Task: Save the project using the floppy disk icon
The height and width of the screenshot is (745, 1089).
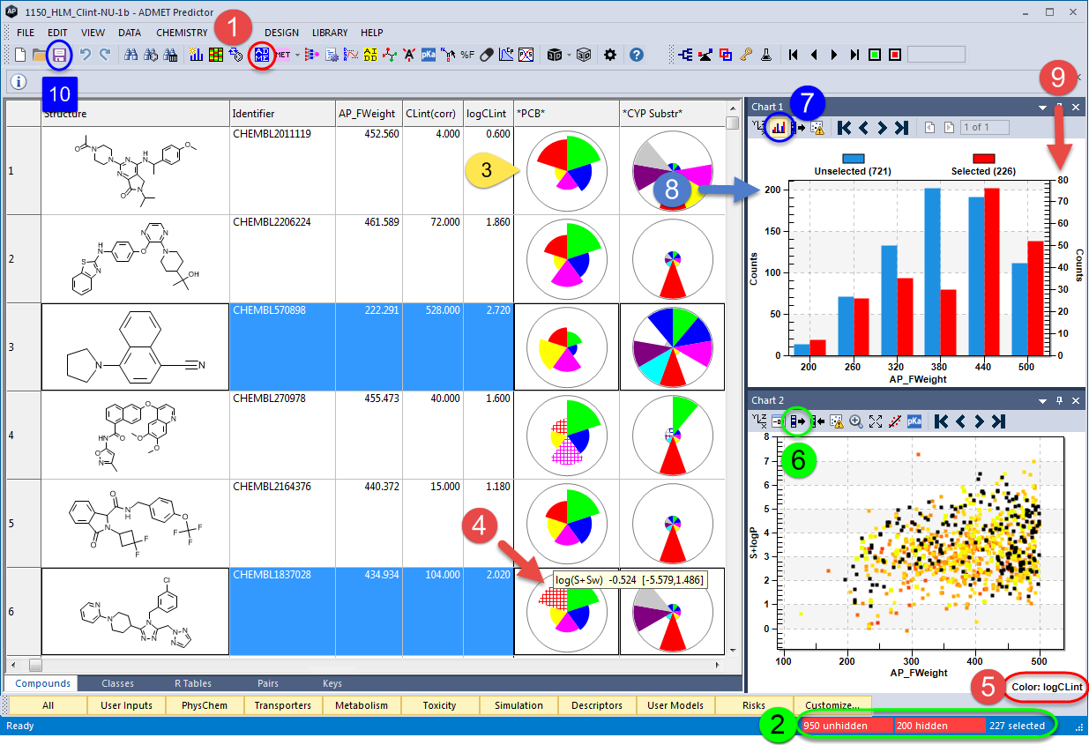Action: [x=60, y=56]
